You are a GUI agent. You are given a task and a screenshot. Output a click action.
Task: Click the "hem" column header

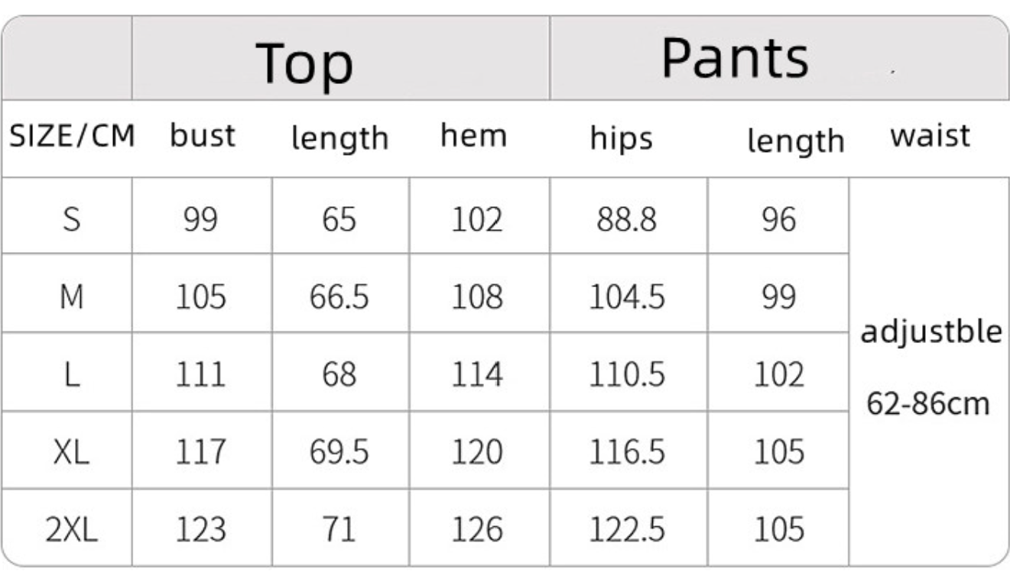point(473,136)
